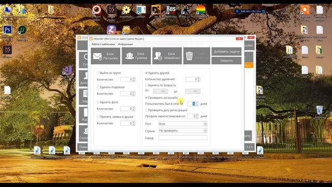Enable Принять заявки в друзья checkbox
The height and width of the screenshot is (187, 332).
[98, 116]
